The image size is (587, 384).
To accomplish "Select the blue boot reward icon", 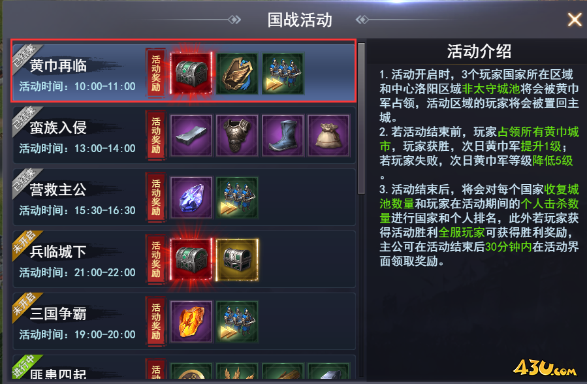I will (x=283, y=135).
